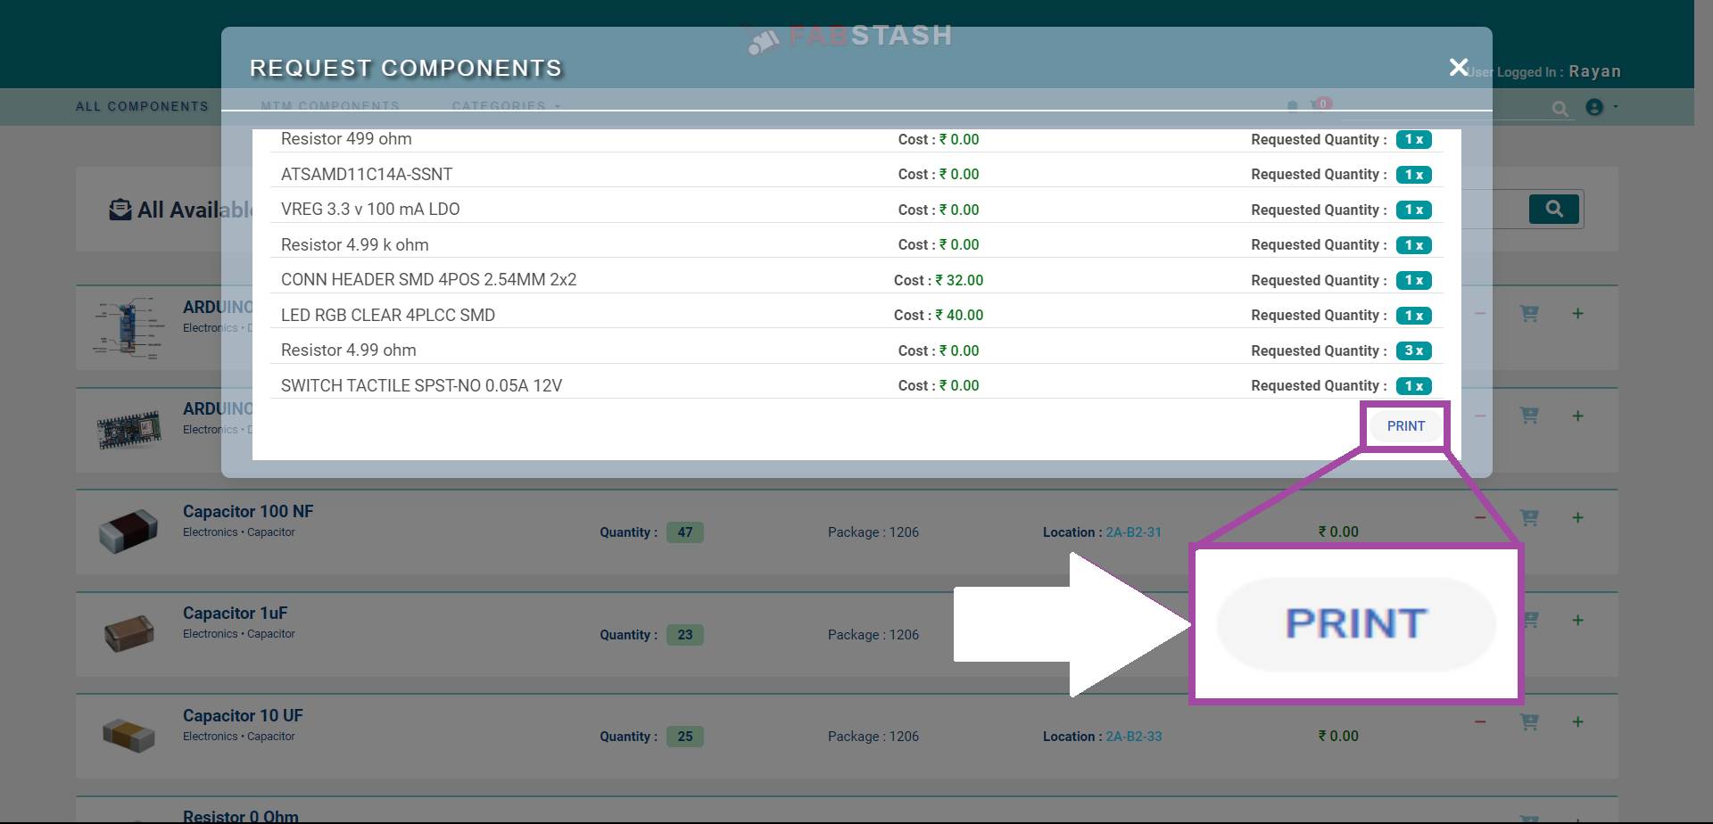Viewport: 1713px width, 824px height.
Task: Increase Capacitor 10 UF quantity with plus
Action: (1577, 721)
